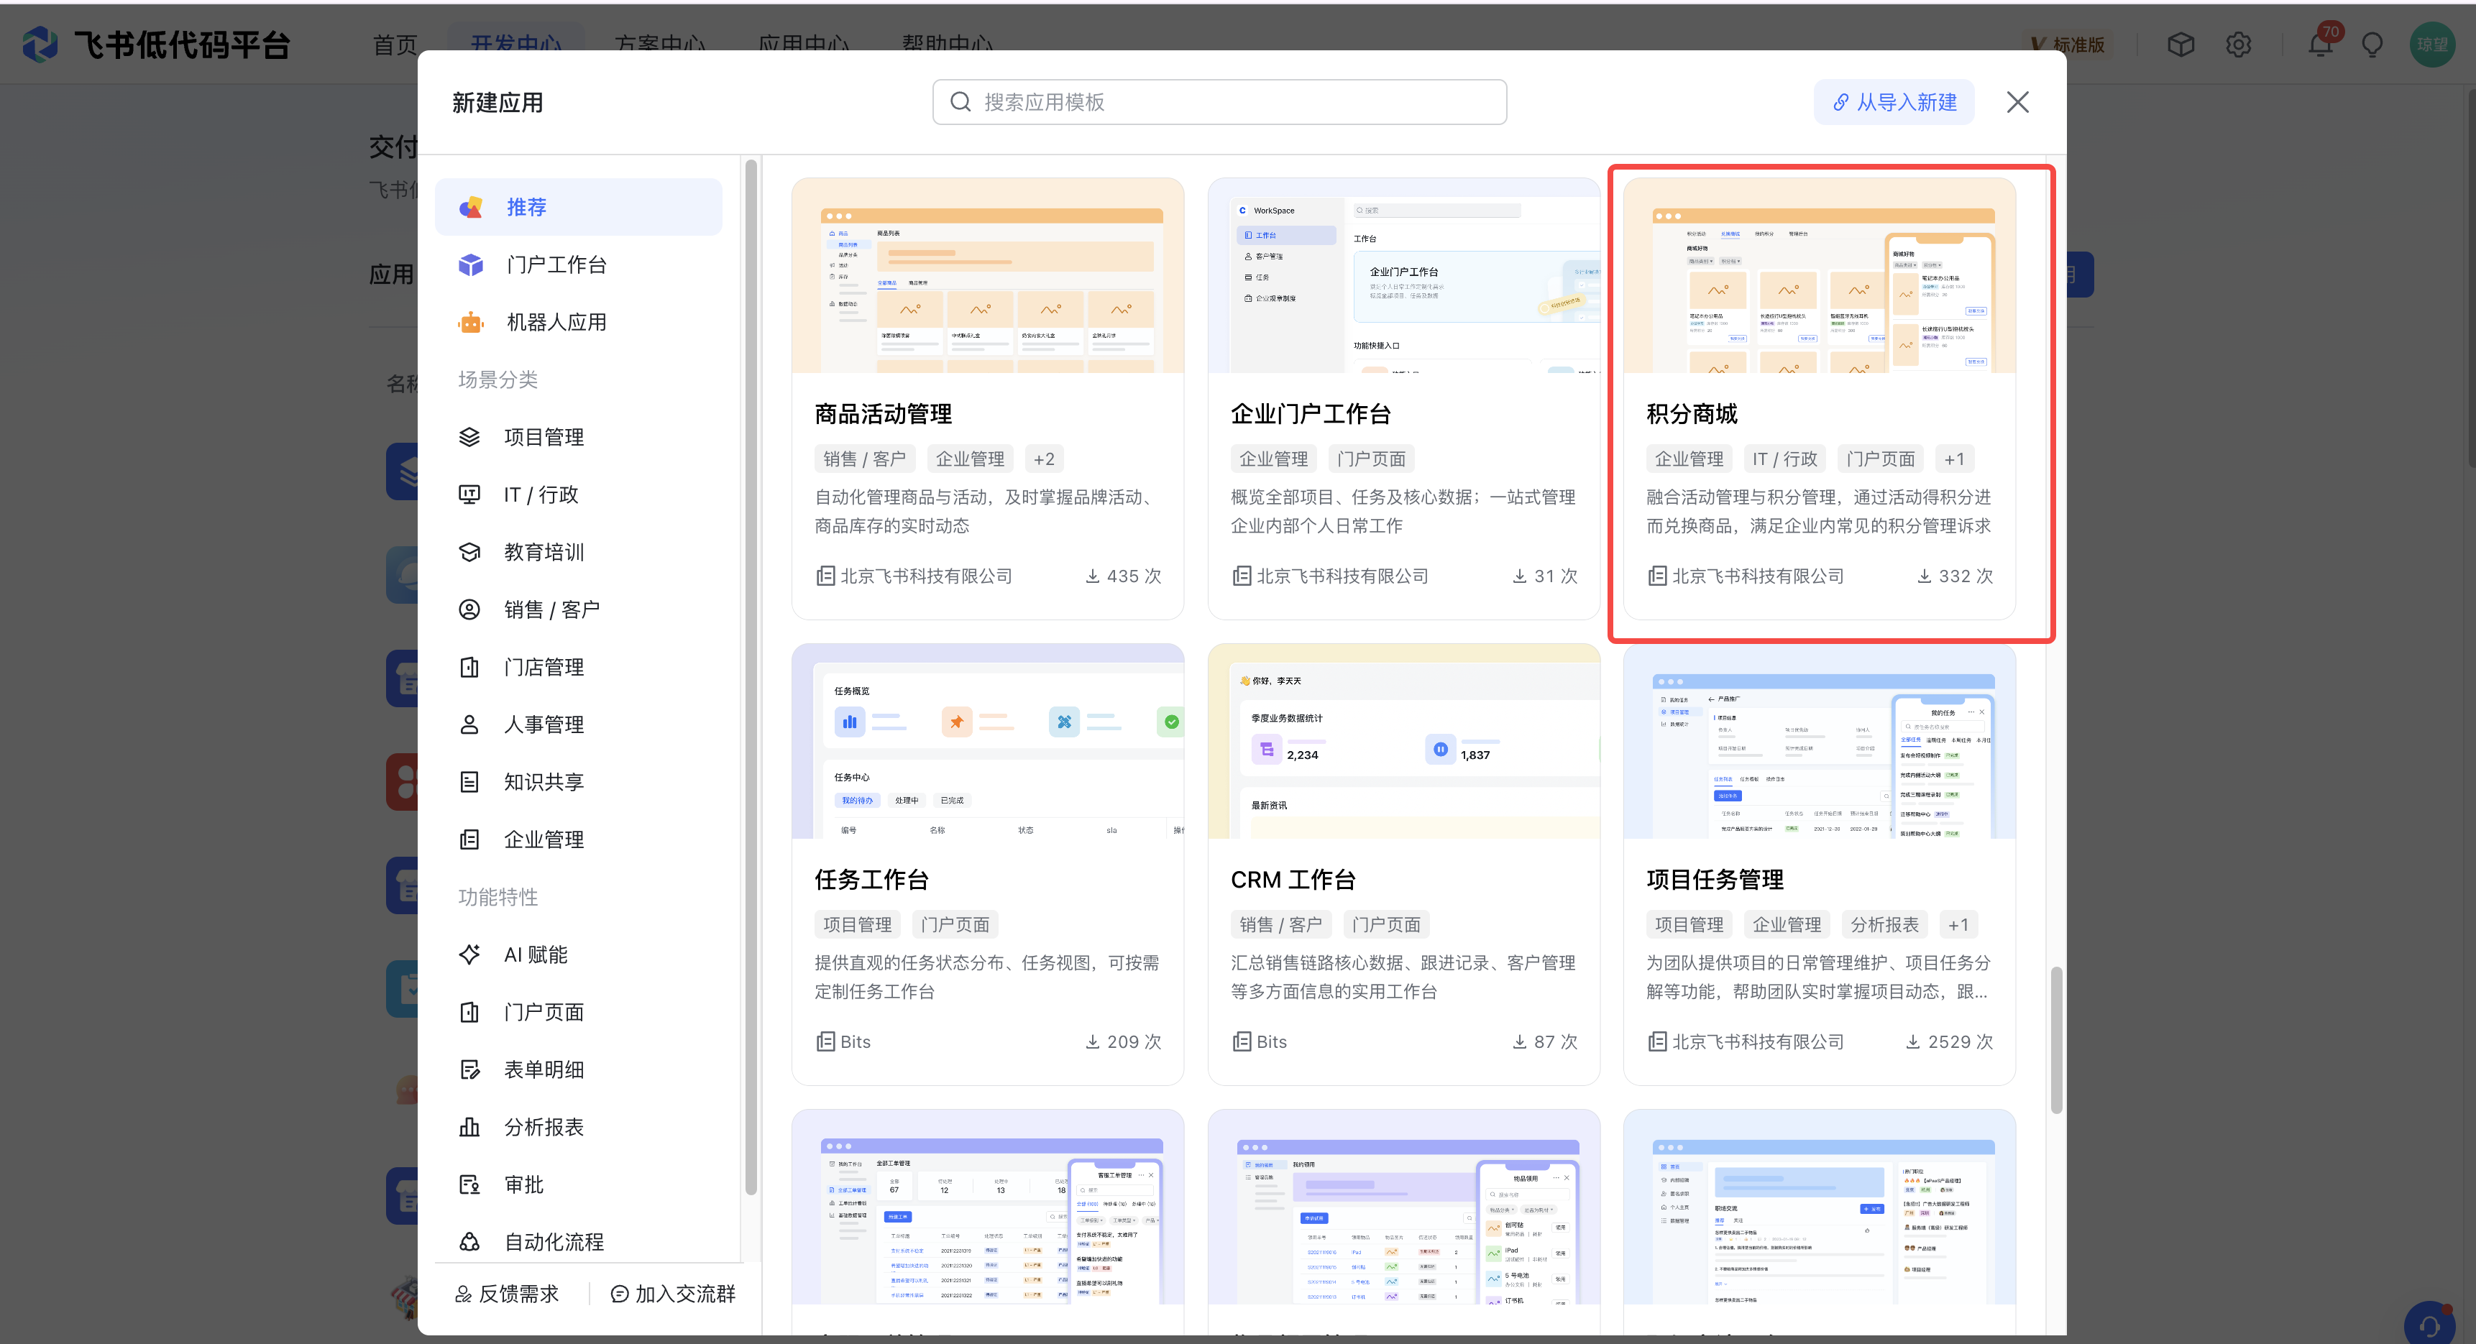Image resolution: width=2476 pixels, height=1344 pixels.
Task: Click the 审批 approval icon
Action: click(x=469, y=1185)
